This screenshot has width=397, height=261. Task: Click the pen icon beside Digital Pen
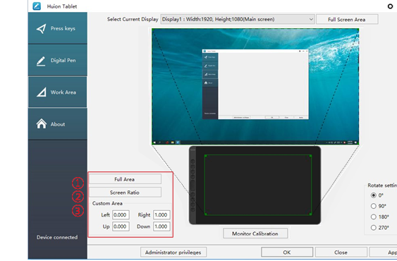tap(41, 61)
